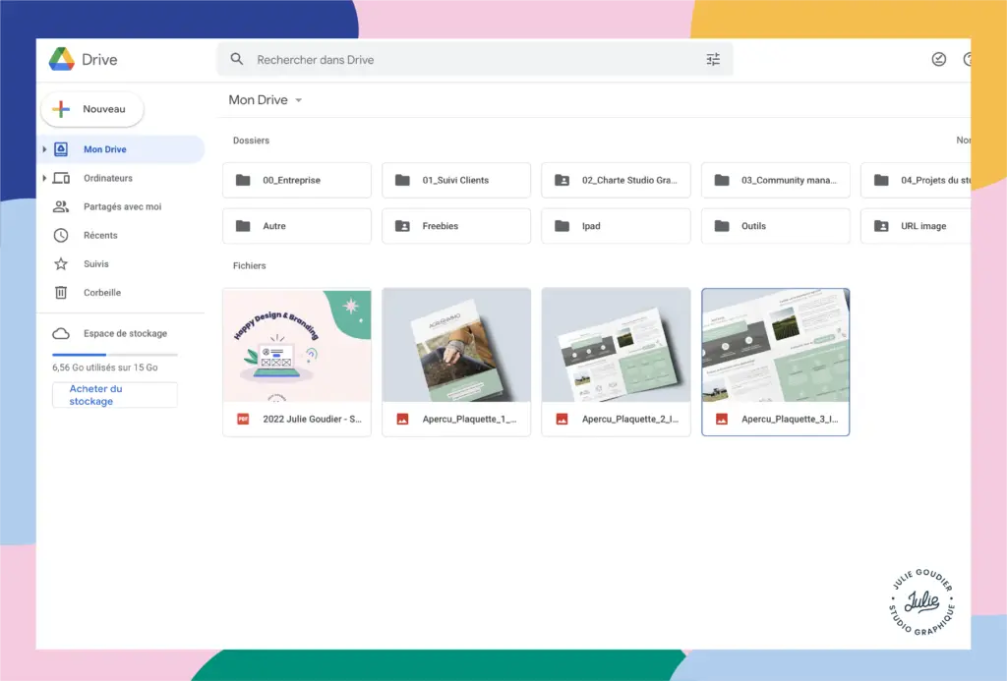
Task: Select the Apercu_Plaquette_1 image thumbnail
Action: (456, 345)
